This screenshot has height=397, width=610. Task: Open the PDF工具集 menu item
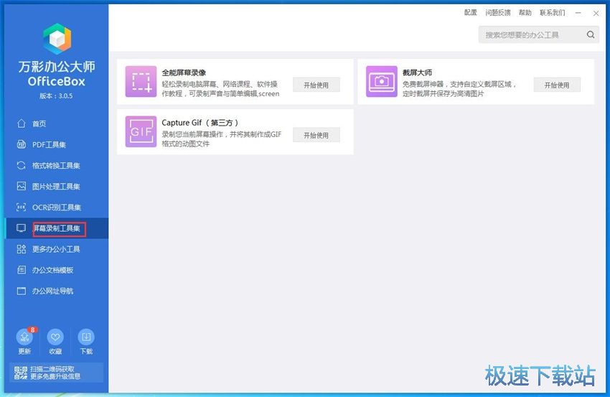pos(57,144)
